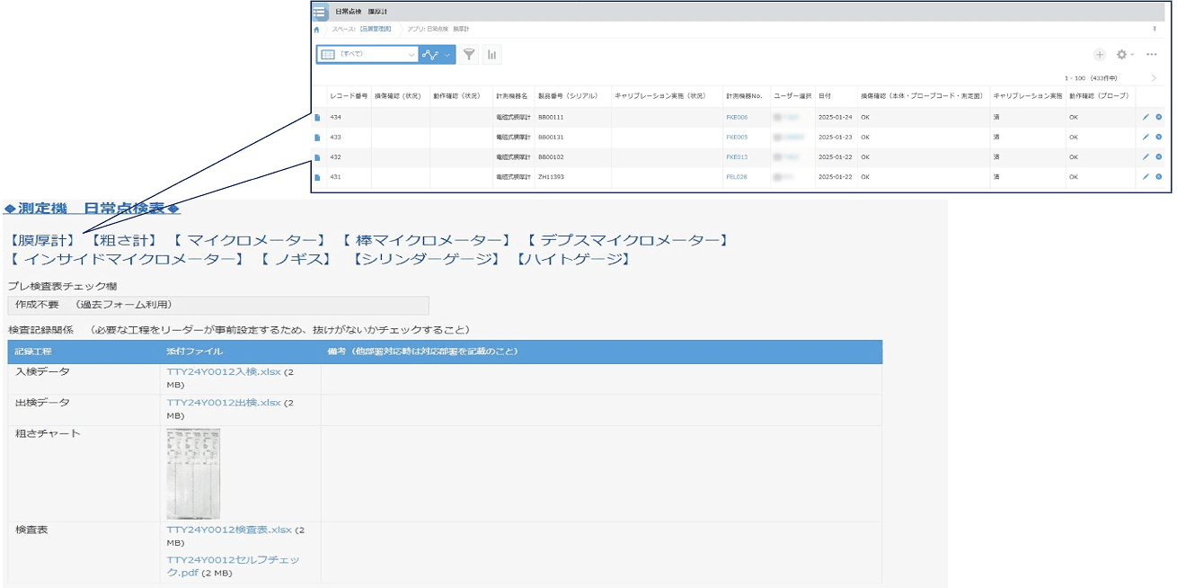1177x588 pixels.
Task: Open the 【ハイトゲージ】 link
Action: pyautogui.click(x=572, y=259)
